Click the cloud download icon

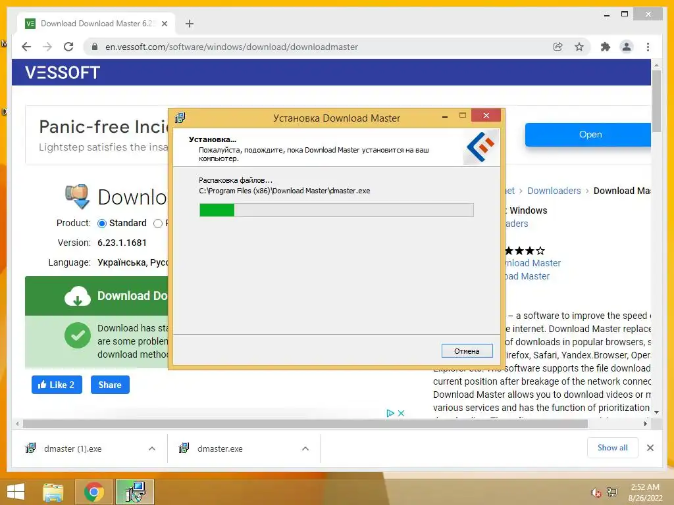coord(78,296)
